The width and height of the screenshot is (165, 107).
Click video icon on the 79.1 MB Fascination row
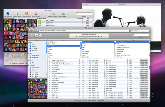77,85
